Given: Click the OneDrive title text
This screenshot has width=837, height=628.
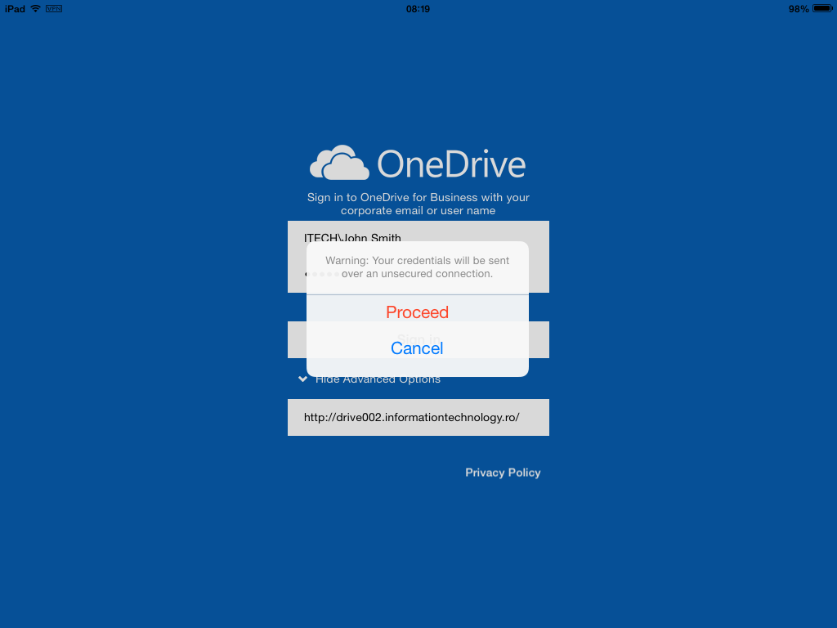Looking at the screenshot, I should 451,164.
